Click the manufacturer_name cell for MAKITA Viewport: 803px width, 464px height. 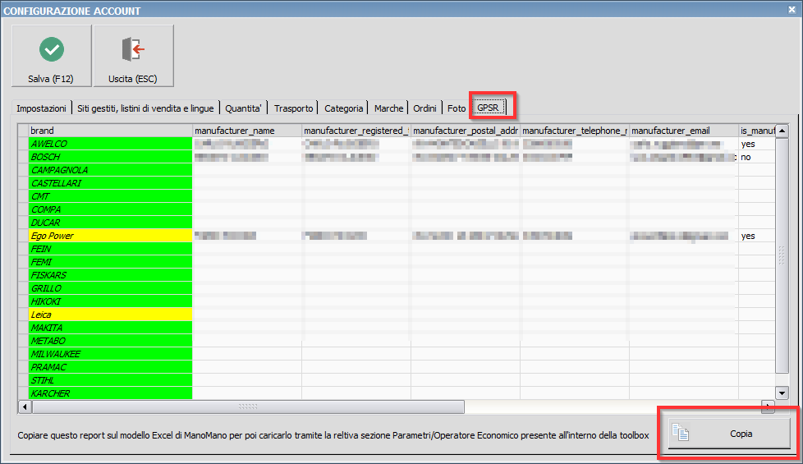click(247, 328)
